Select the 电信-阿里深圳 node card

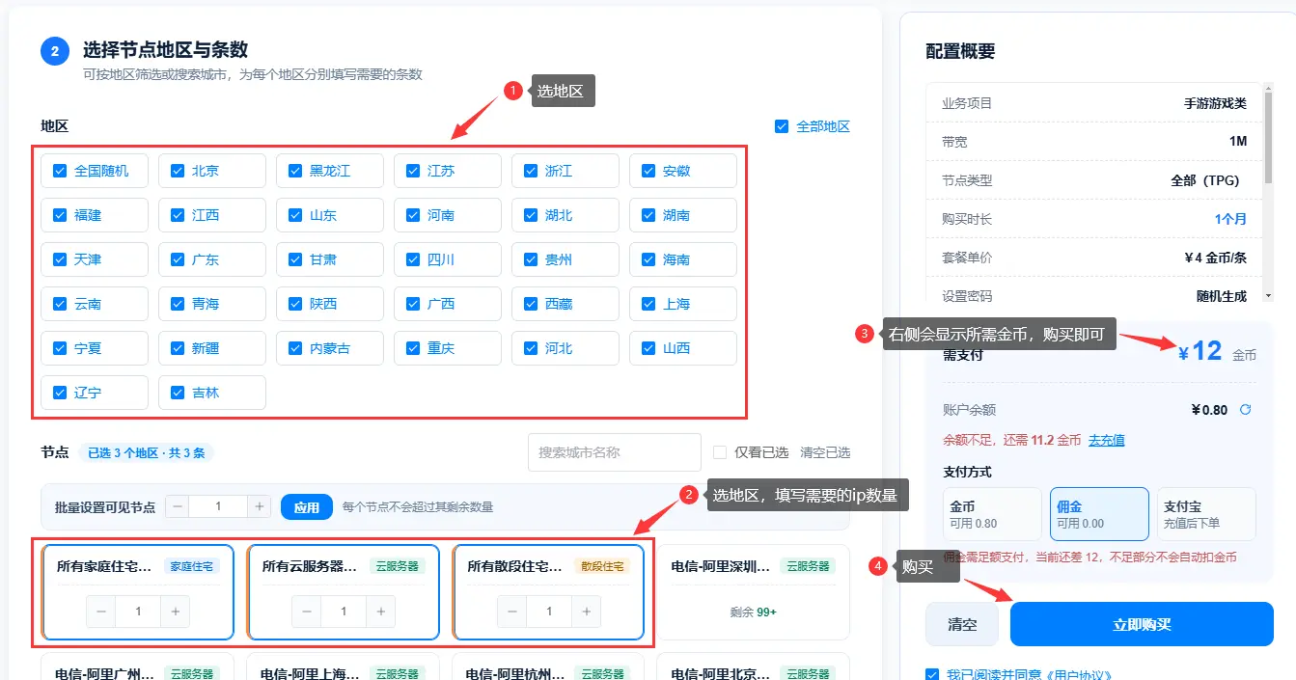click(753, 592)
